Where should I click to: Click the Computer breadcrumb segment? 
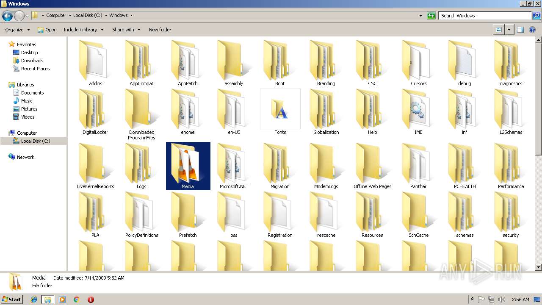click(x=56, y=15)
